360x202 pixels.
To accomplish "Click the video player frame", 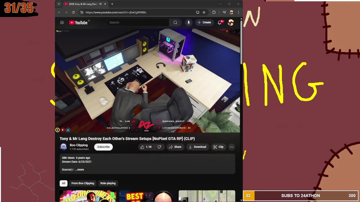I will 147,81.
